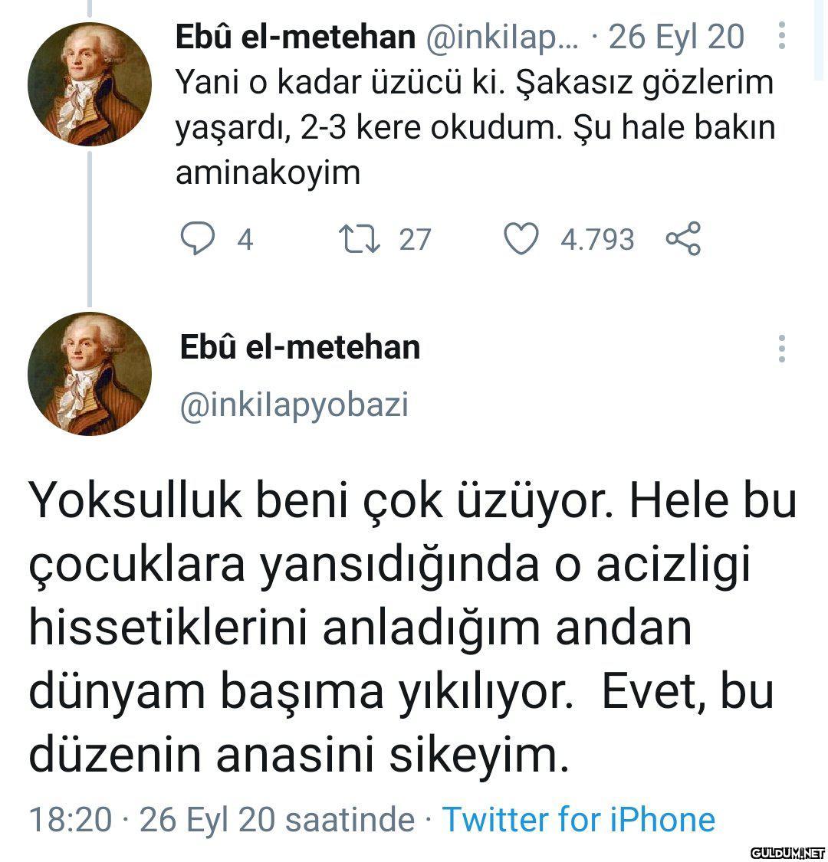
Task: Select the main tweet's author name
Action: (300, 347)
